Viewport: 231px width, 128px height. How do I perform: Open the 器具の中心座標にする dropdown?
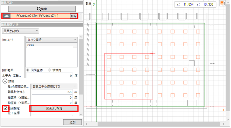(x=54, y=86)
